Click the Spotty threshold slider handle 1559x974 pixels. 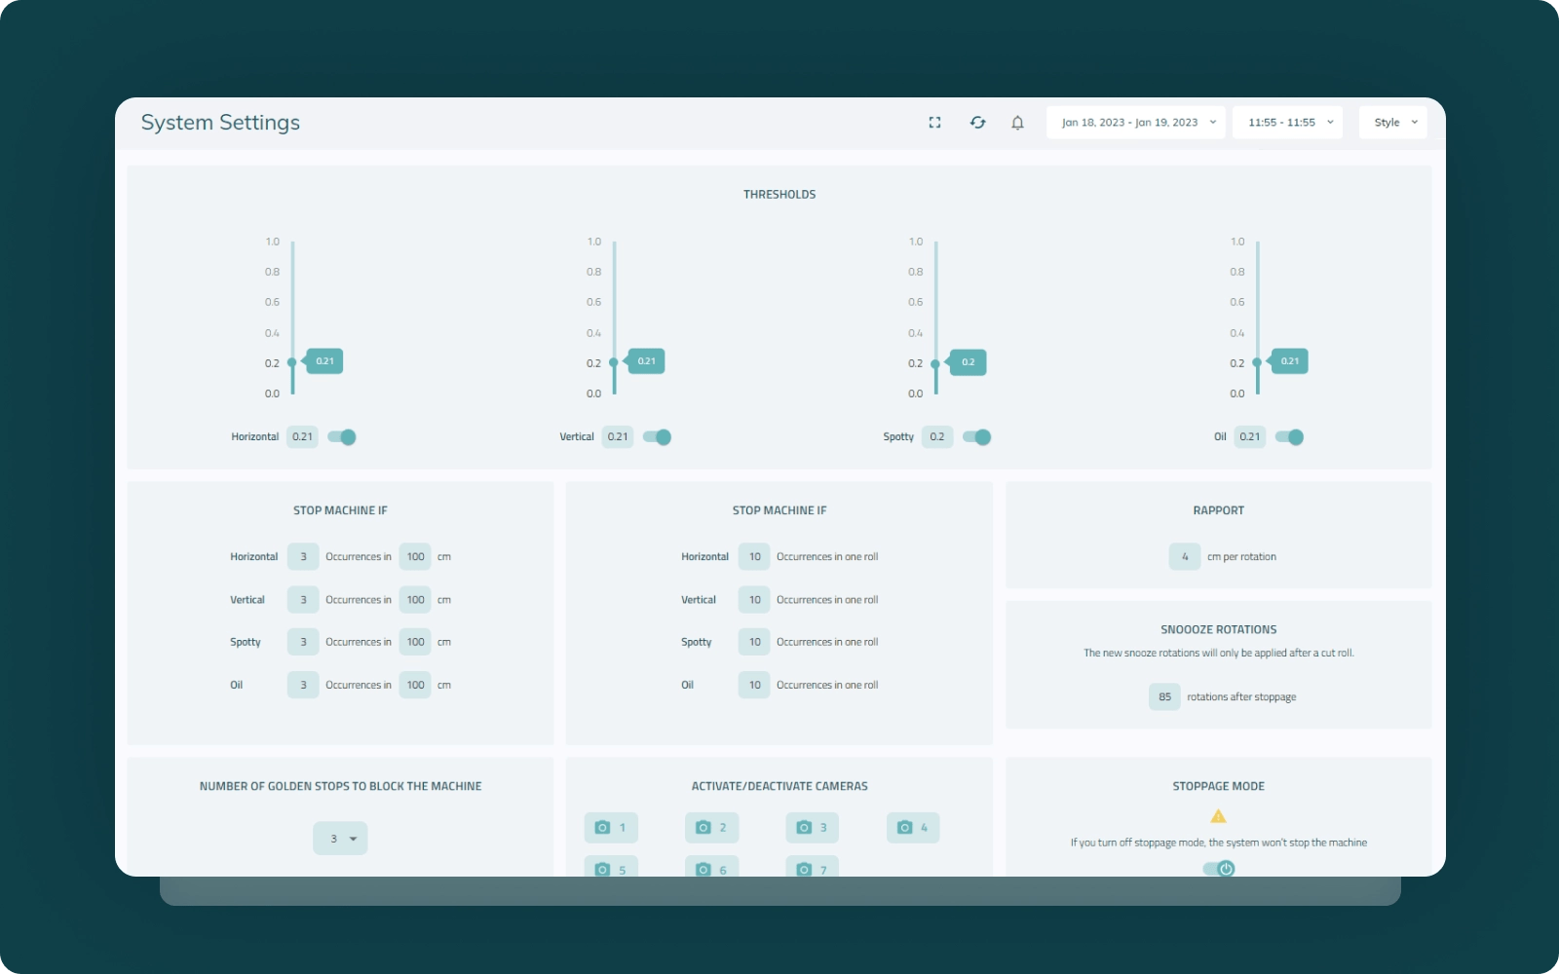pos(935,363)
